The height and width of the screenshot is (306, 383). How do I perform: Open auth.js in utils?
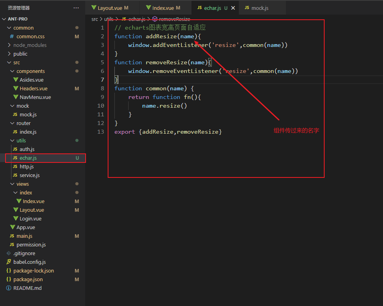[43, 149]
